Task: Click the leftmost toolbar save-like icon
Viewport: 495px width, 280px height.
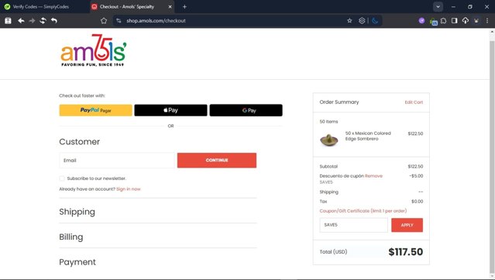Action: [8, 20]
